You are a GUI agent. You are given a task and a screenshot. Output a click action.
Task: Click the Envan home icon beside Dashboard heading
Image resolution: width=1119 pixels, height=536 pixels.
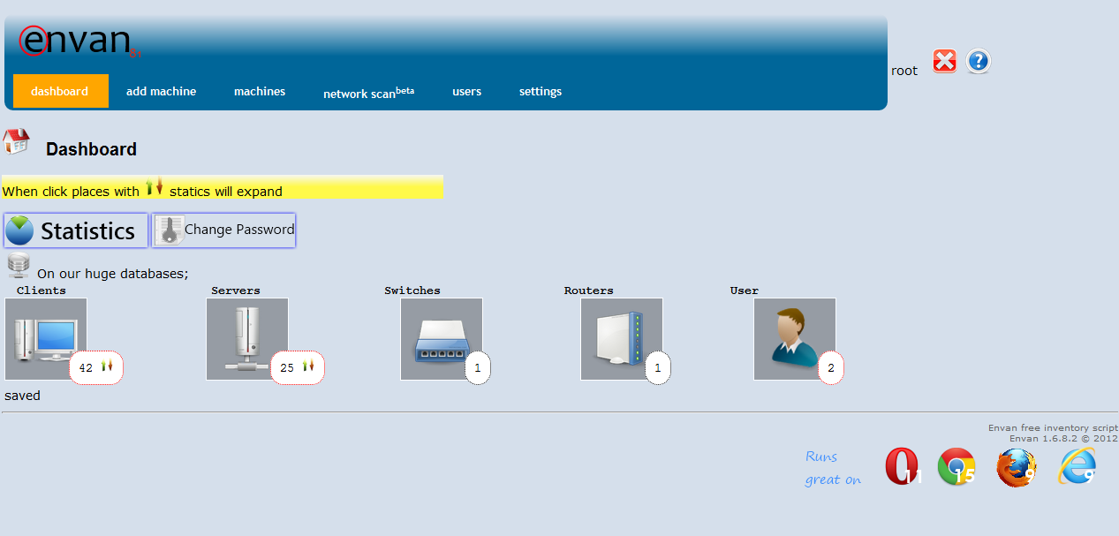tap(16, 141)
